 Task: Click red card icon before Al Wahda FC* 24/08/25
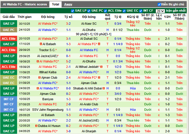pyautogui.click(x=38, y=88)
